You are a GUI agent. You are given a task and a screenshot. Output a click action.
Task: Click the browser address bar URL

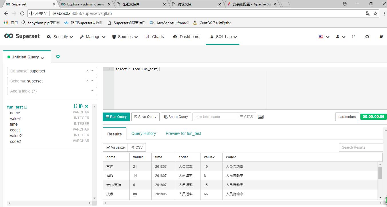(82, 13)
